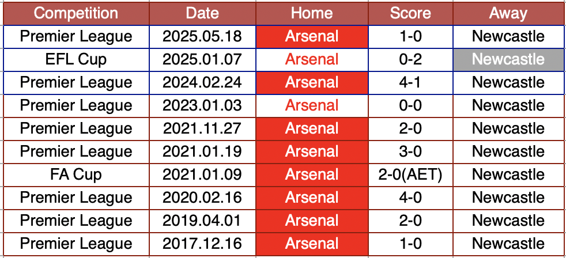The width and height of the screenshot is (566, 258).
Task: Select the gray-highlighted Newcastle cell
Action: tap(508, 59)
